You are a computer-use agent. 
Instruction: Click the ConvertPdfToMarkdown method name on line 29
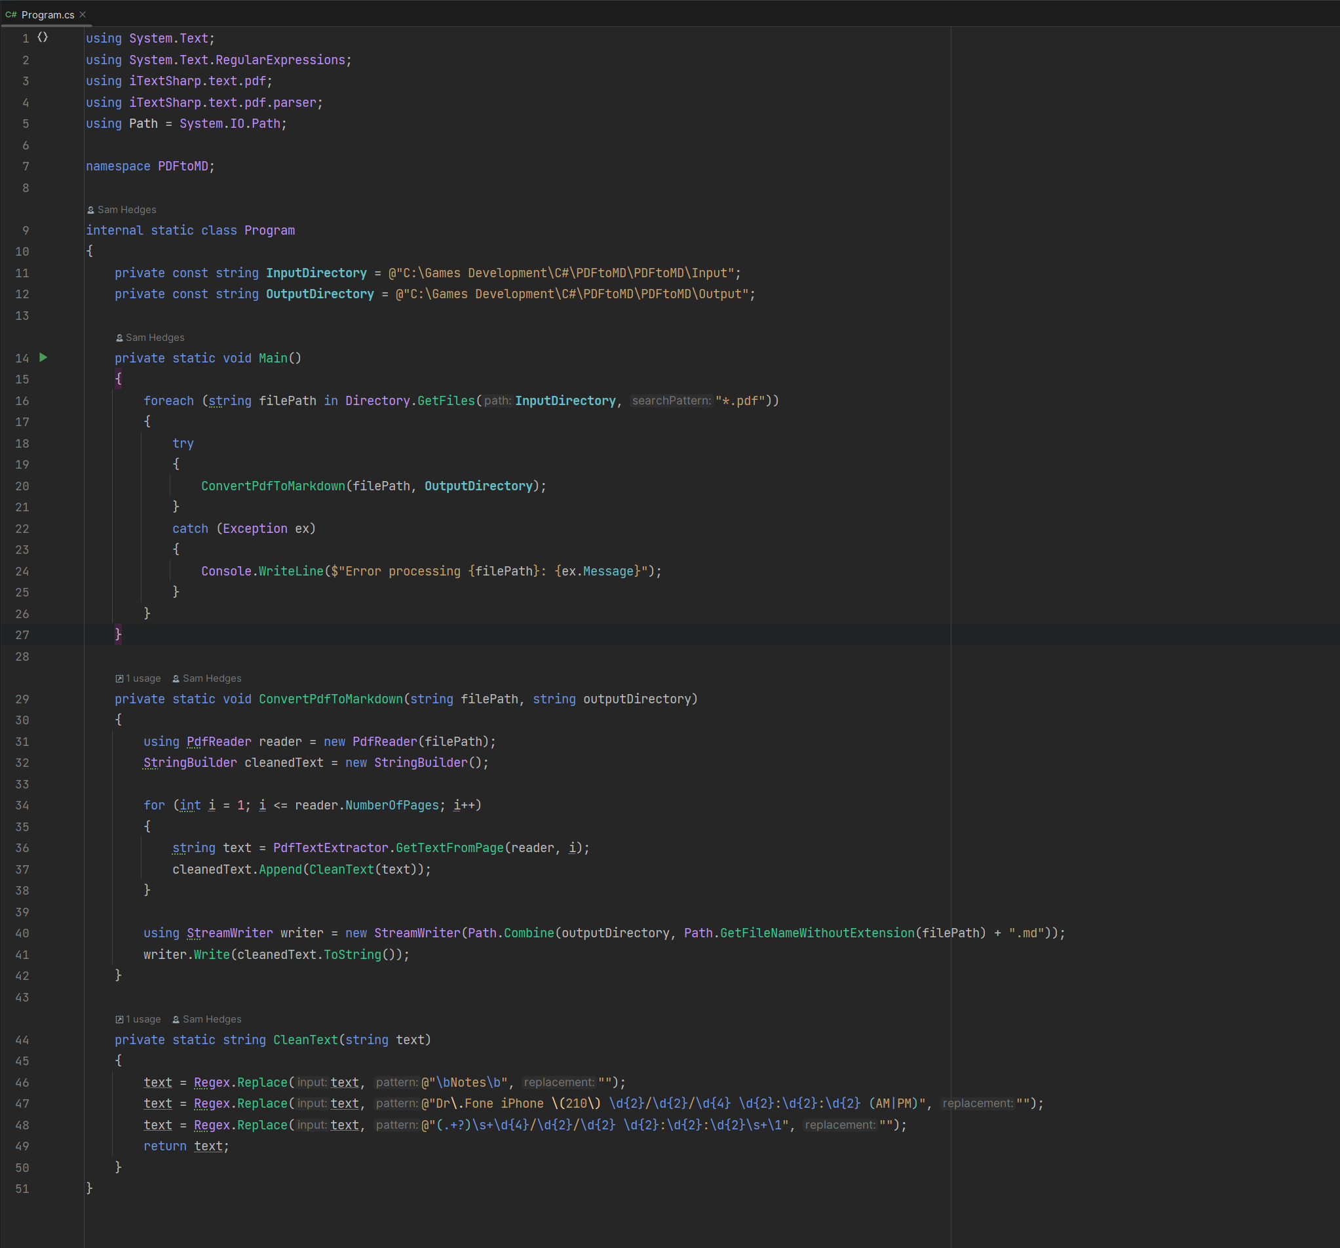330,699
